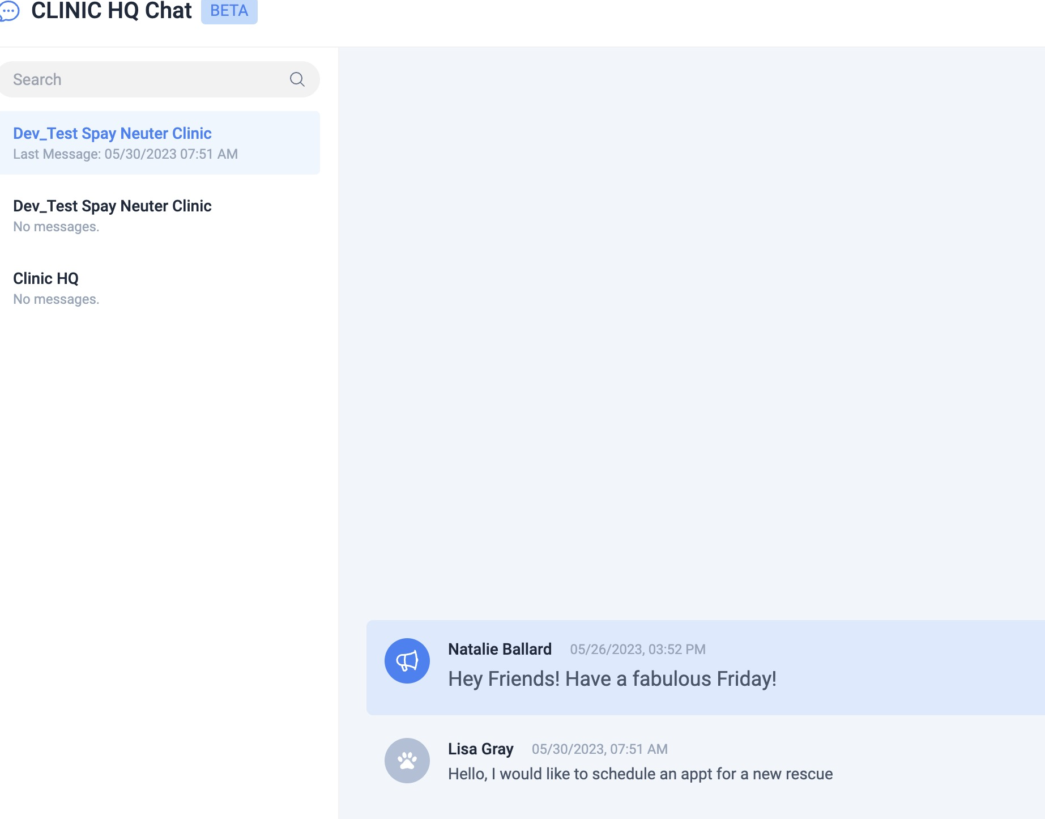Open Dev_Test Spay Neuter Clinic chat with no messages
1045x819 pixels.
coord(112,206)
